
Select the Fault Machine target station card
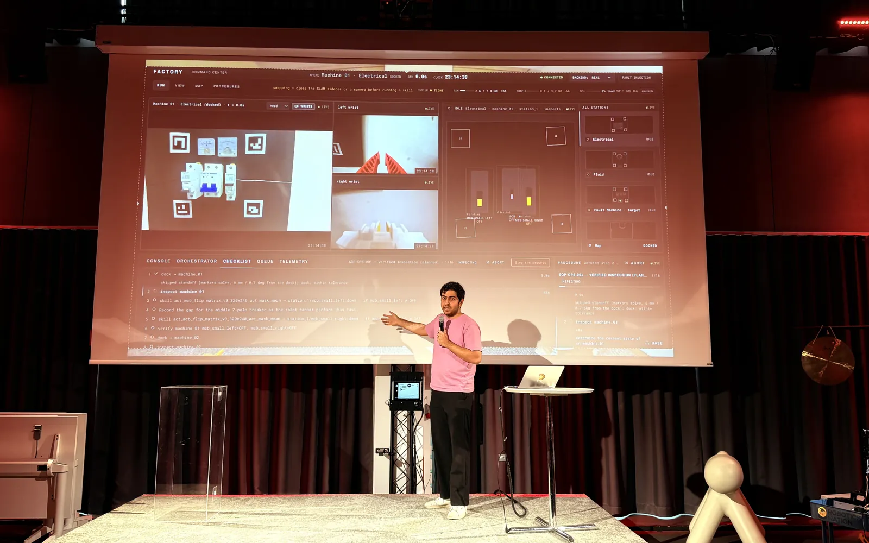(x=620, y=199)
